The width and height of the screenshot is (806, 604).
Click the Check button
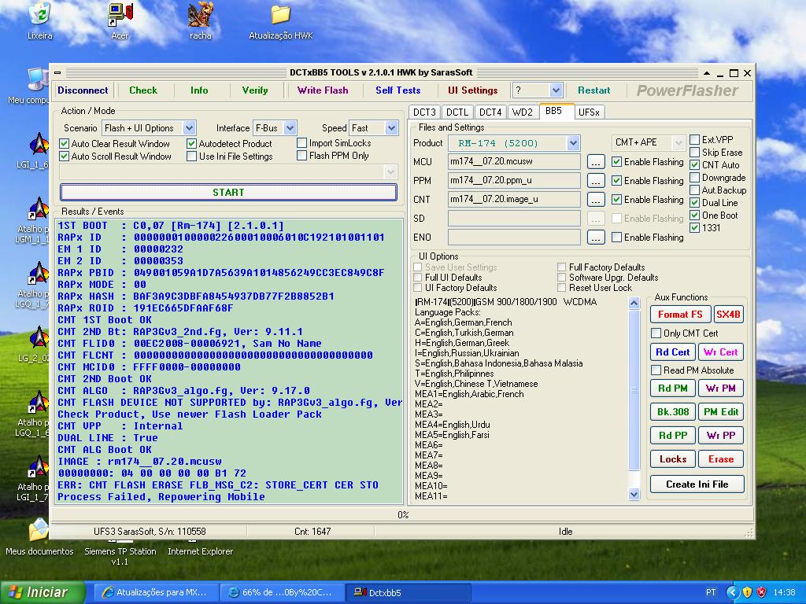[143, 90]
